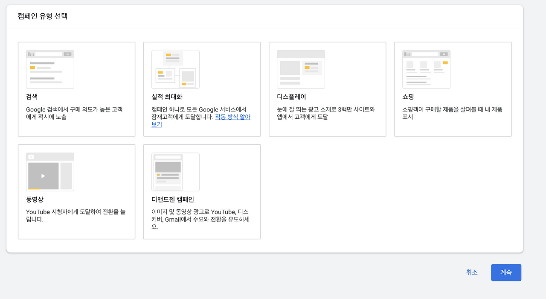Screen dimensions: 546x299
Task: Click the 디맨드젠 캠페인 preview icon
Action: tap(175, 172)
